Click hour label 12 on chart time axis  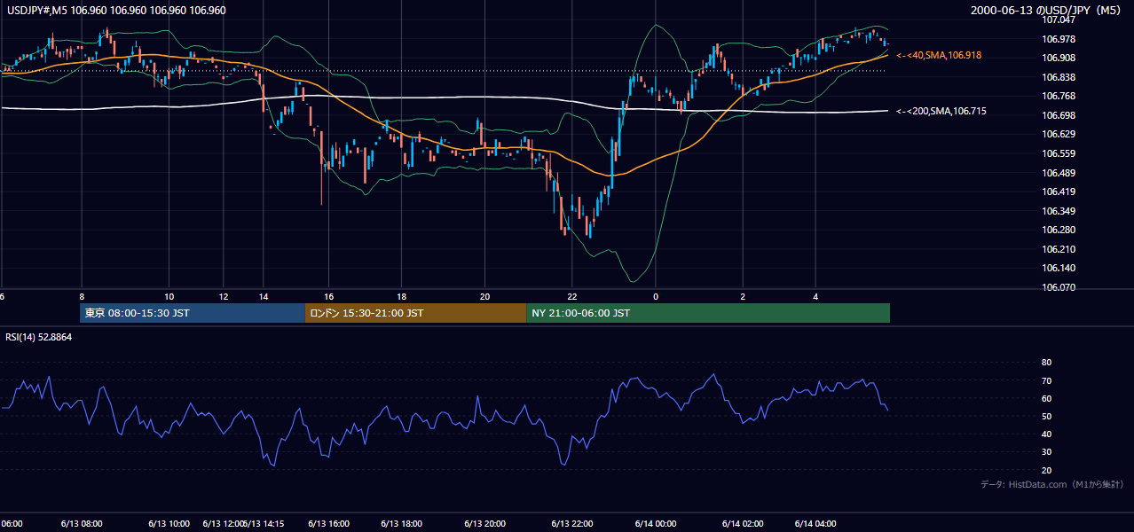pos(224,296)
